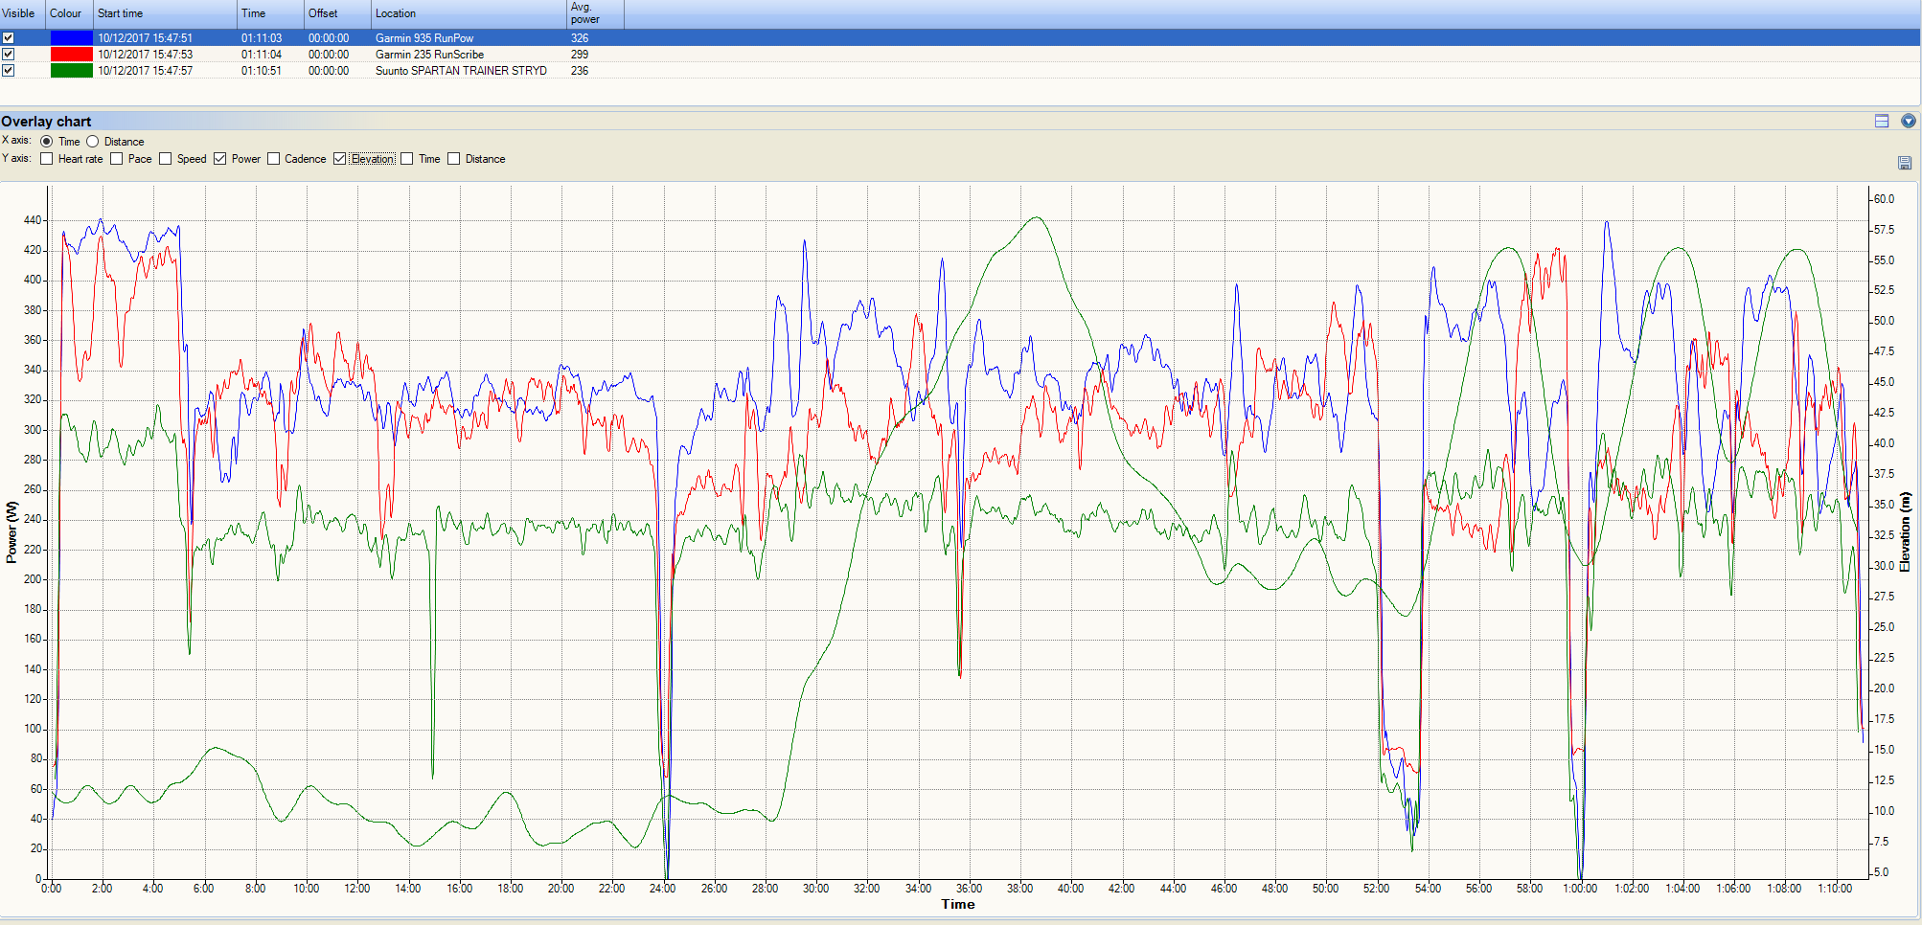
Task: Uncheck visibility for Garmin 935 RunPow
Action: pos(9,38)
